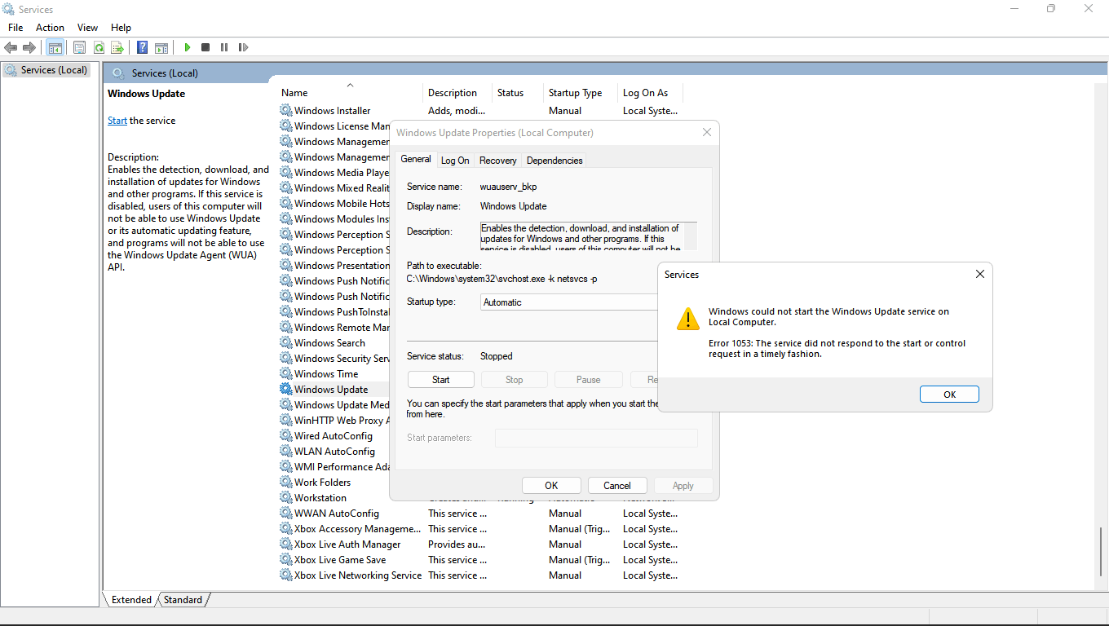Screen dimensions: 1109x626
Task: Sort by the Log On As column header
Action: 650,92
